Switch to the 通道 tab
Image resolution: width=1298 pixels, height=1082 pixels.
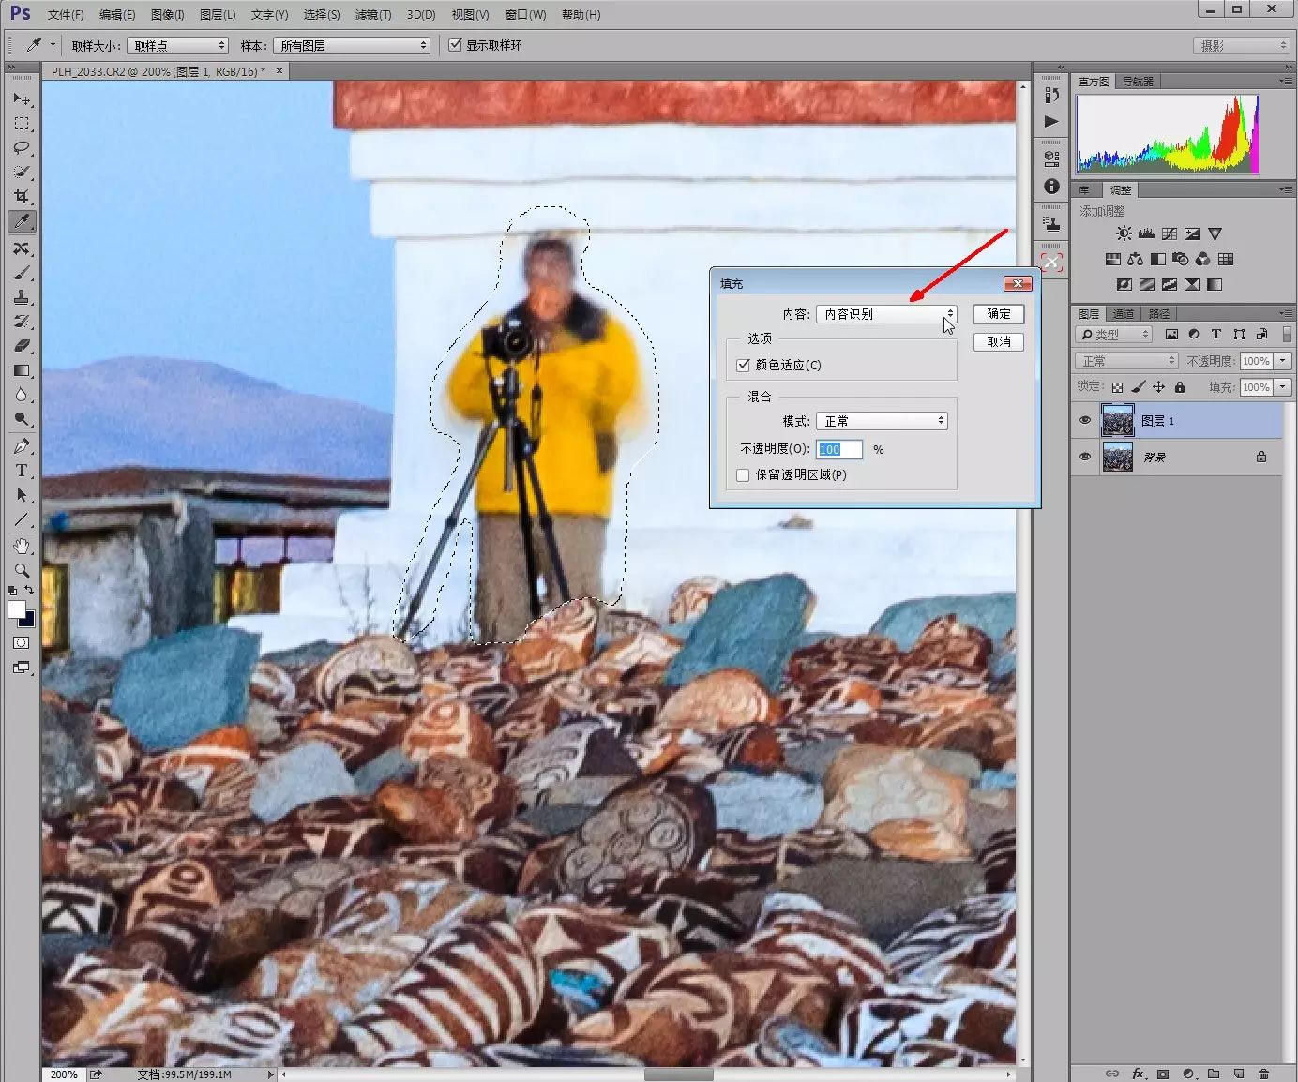pyautogui.click(x=1124, y=313)
